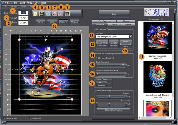
Task: Click Create White Underbase button
Action: pos(102,44)
